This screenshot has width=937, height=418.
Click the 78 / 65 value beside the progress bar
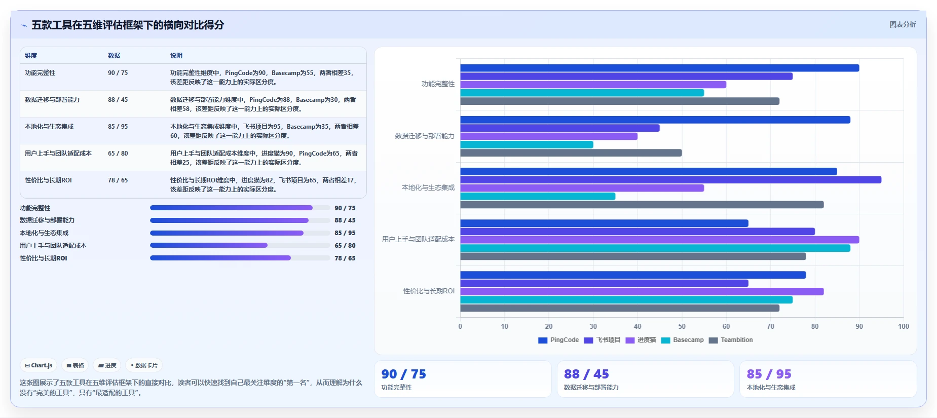345,258
